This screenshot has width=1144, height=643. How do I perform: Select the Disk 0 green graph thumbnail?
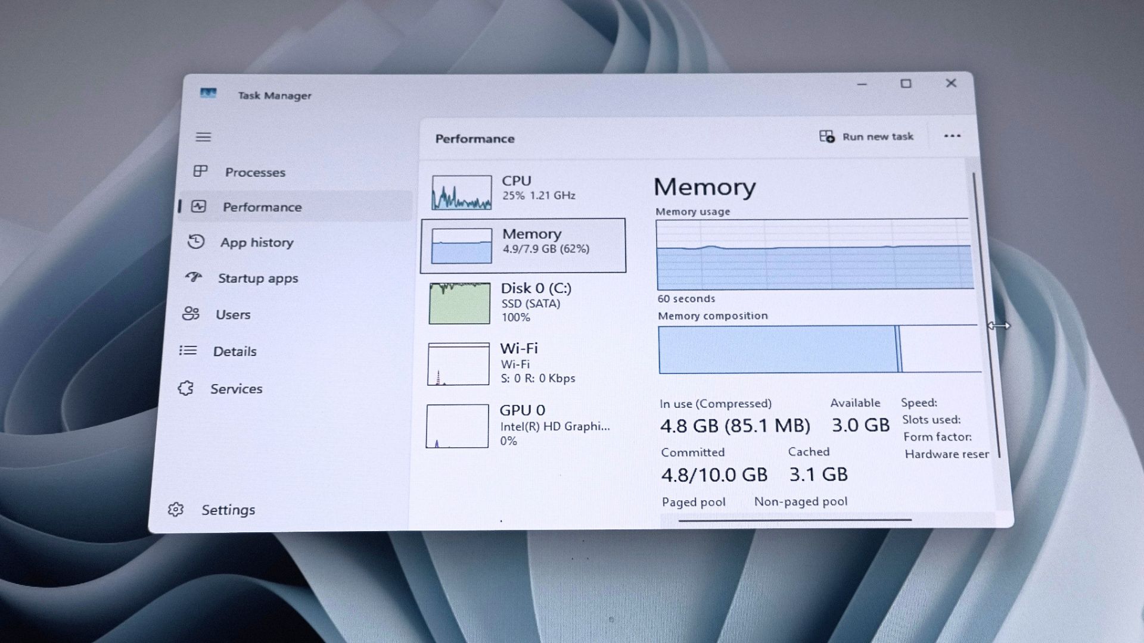click(459, 303)
